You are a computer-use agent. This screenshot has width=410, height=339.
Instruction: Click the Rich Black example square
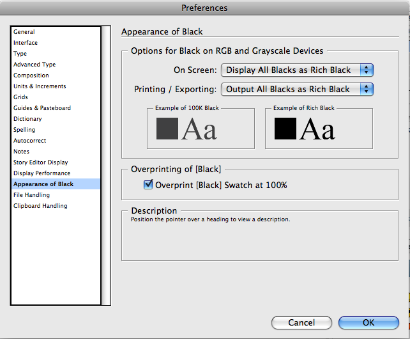(285, 129)
